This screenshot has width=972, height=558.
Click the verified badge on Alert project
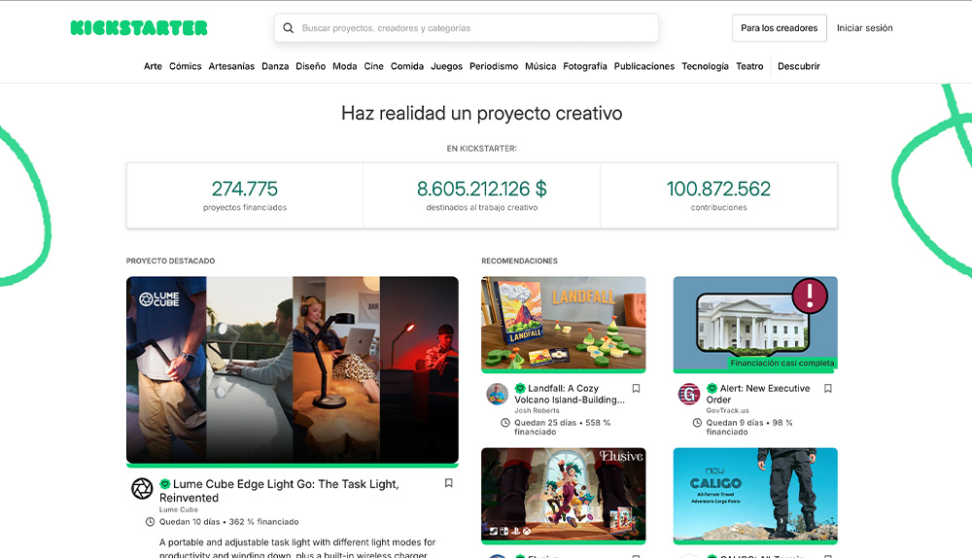[x=712, y=388]
